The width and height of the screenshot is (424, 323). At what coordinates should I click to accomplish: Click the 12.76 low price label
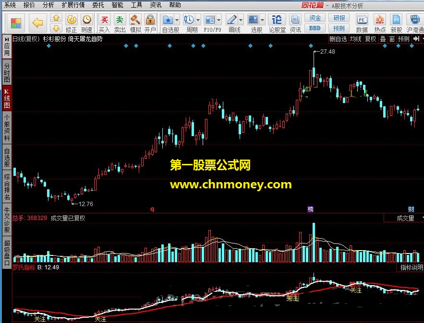[x=85, y=204]
